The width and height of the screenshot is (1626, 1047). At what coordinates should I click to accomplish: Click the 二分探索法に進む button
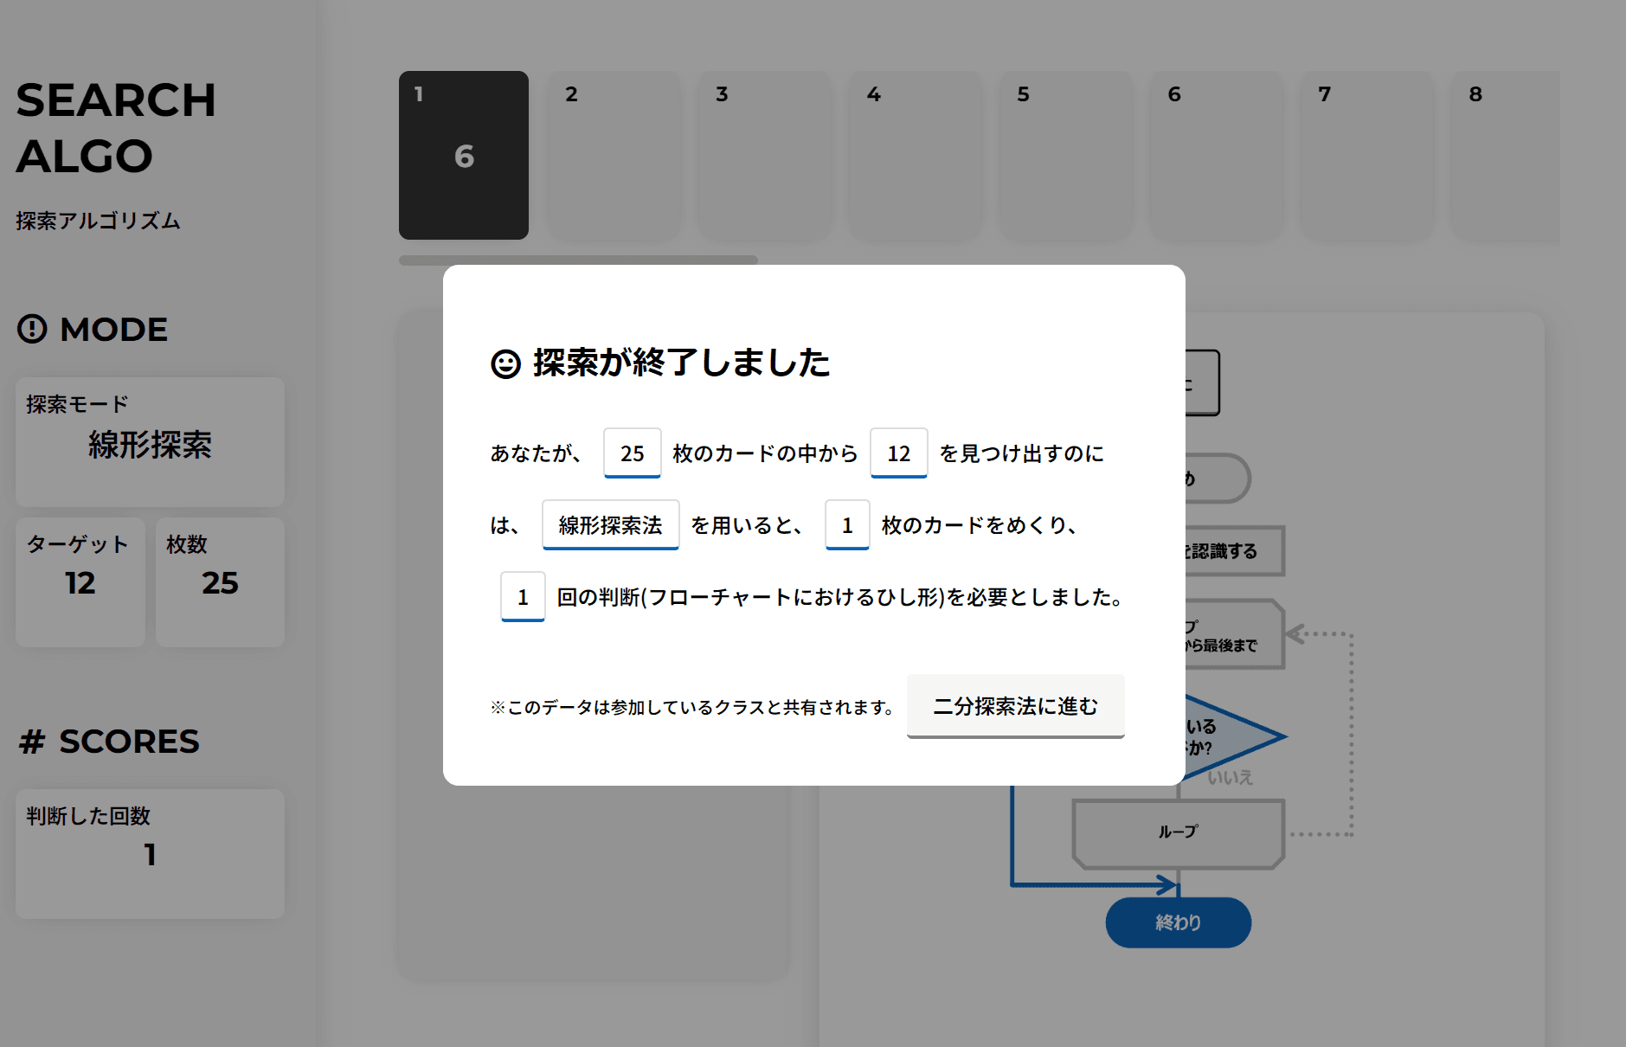(1015, 706)
